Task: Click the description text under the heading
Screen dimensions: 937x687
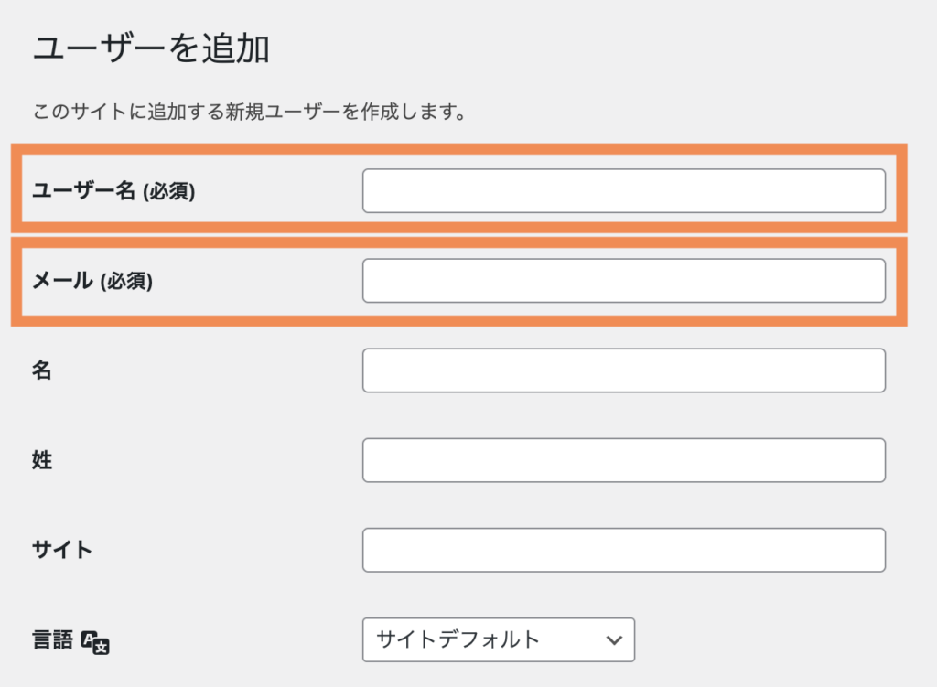Action: pyautogui.click(x=250, y=113)
